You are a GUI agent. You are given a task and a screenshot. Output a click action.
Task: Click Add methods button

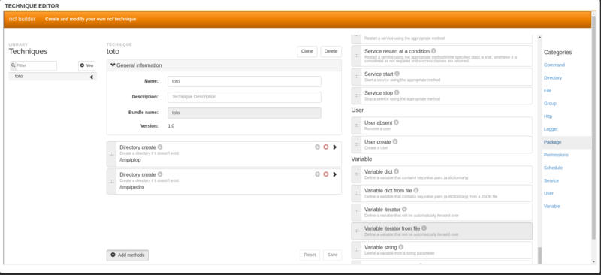[x=128, y=255]
